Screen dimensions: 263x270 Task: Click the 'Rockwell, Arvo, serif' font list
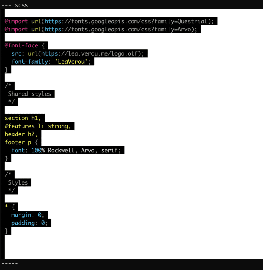[x=83, y=150]
